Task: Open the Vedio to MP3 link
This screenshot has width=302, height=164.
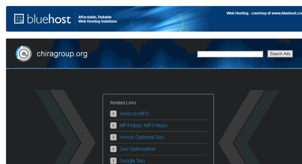Action: 134,114
